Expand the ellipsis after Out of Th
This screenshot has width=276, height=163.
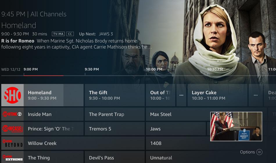(x=181, y=95)
